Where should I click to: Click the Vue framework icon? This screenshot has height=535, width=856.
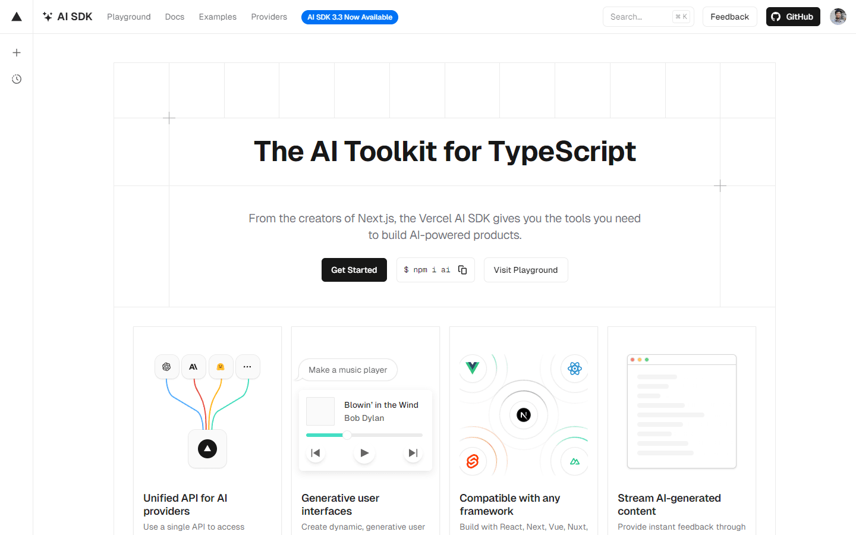[473, 368]
